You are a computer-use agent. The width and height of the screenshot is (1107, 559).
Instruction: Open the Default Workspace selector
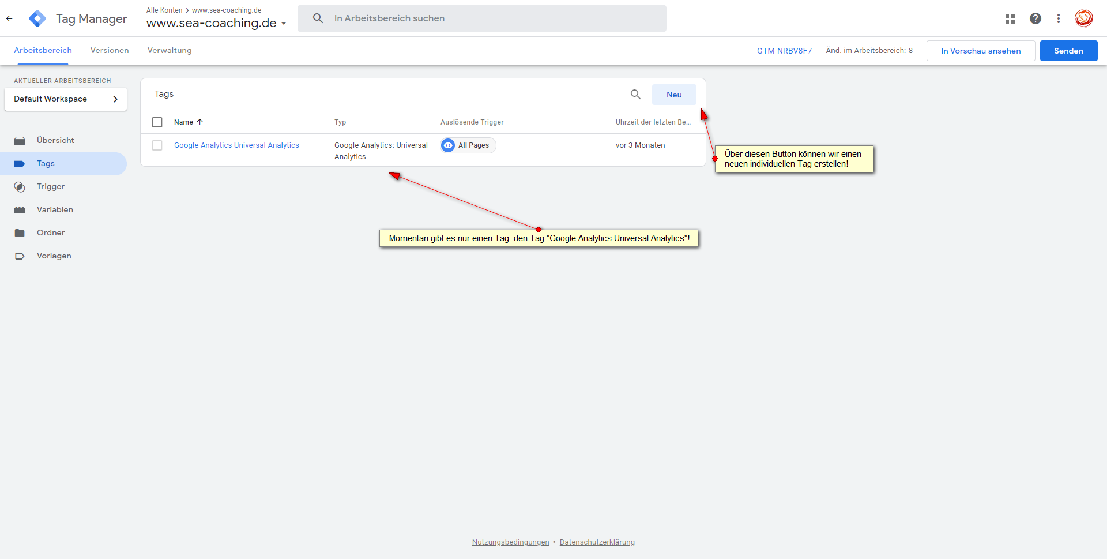[x=66, y=99]
